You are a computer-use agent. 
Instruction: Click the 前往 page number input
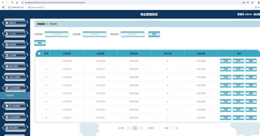pyautogui.click(x=173, y=128)
